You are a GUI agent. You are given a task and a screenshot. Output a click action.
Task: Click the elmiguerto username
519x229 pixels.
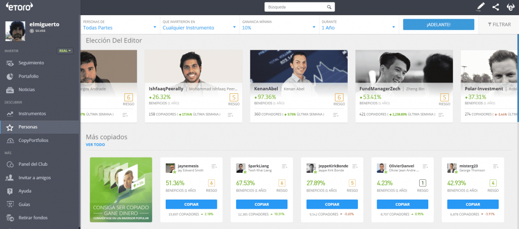tap(45, 24)
